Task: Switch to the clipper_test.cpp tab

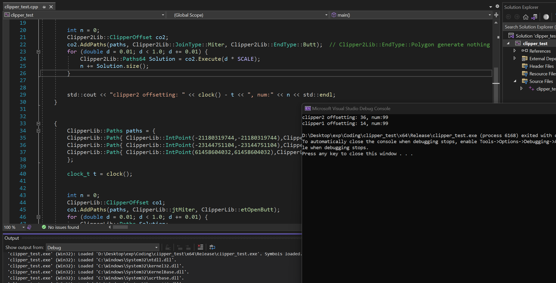Action: [x=21, y=6]
